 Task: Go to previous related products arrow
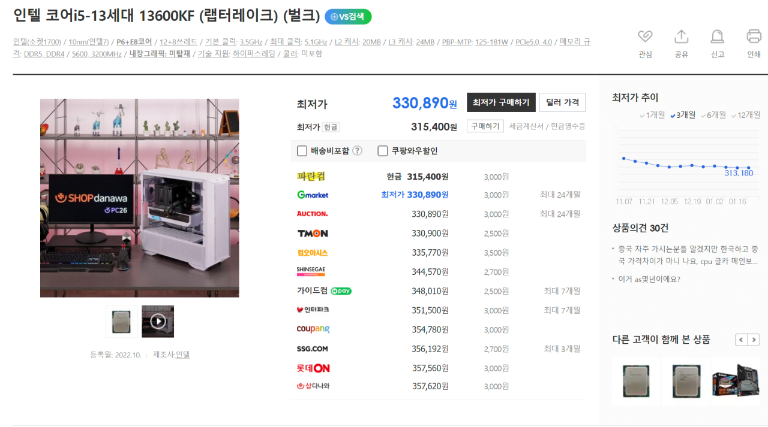tap(742, 340)
